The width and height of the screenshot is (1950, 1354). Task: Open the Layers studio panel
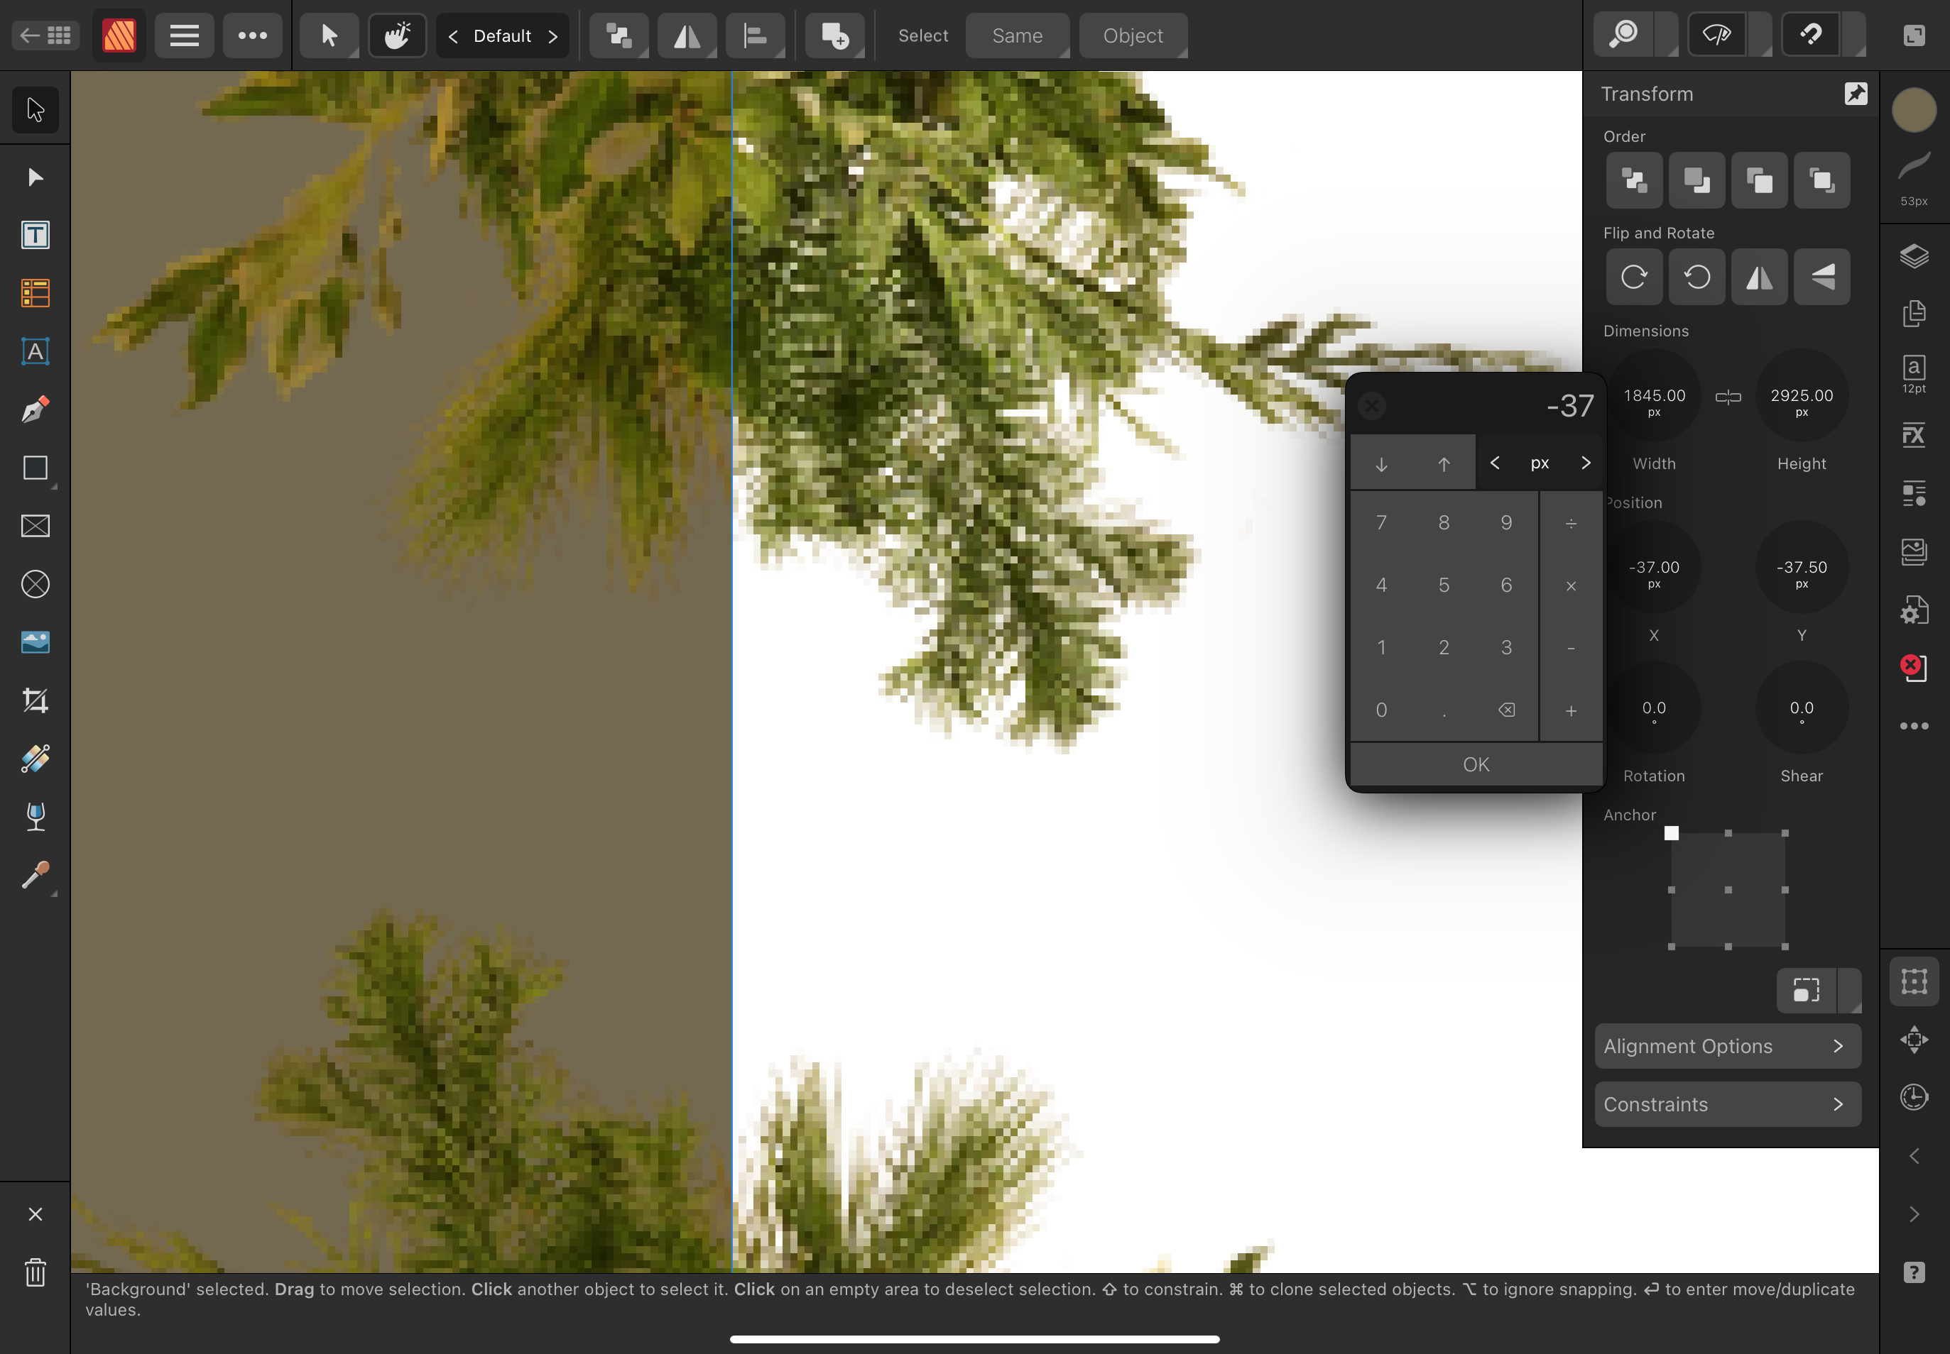click(1914, 255)
